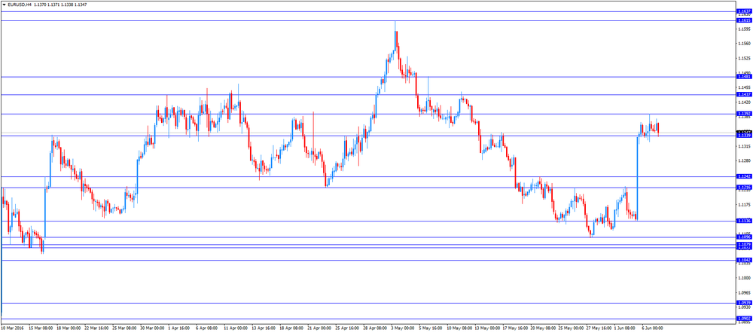Click the triangle icon beside EURUSD,H4 title
Screen dimensions: 753x333
(4, 4)
